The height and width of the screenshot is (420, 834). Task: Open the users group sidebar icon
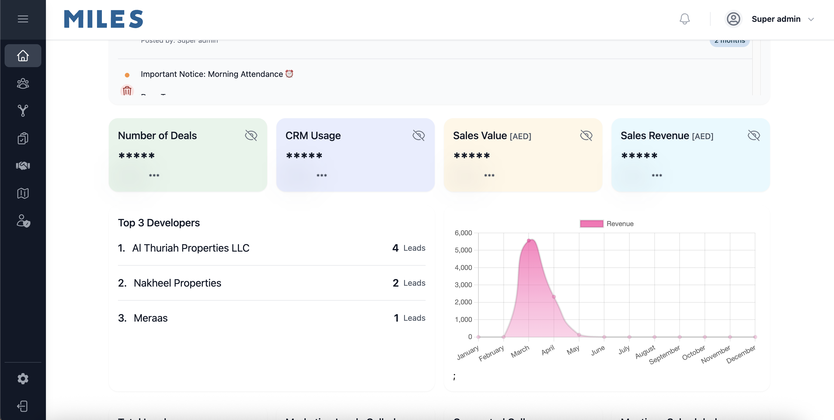pos(23,83)
